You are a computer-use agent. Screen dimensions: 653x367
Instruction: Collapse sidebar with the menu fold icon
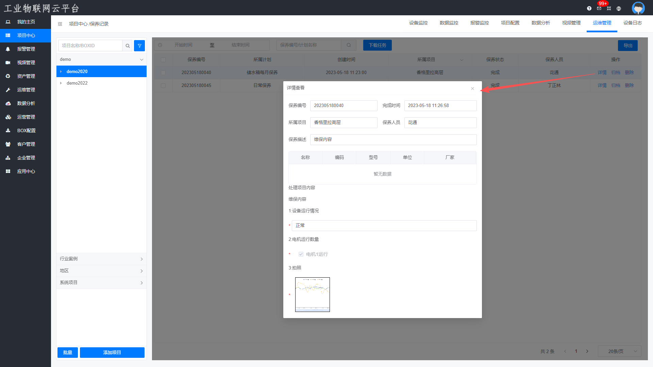click(60, 24)
